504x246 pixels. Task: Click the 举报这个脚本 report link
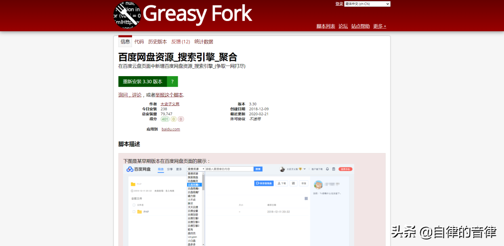point(169,95)
